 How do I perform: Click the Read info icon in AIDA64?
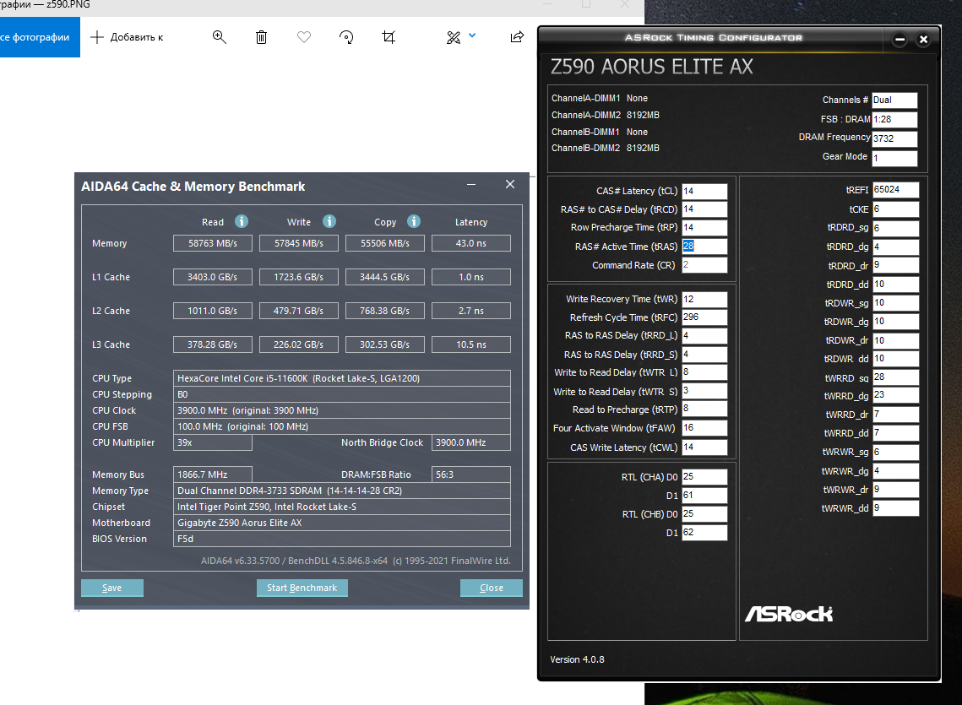coord(242,221)
